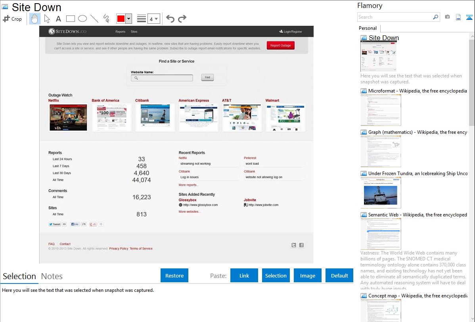Click the Website Name input in snapshot
Viewport: 475px width, 322px height.
pos(162,78)
